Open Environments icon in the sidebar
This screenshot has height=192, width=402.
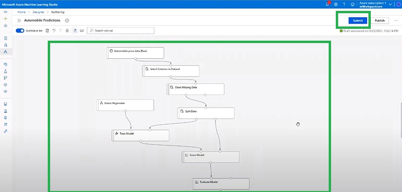point(5,111)
